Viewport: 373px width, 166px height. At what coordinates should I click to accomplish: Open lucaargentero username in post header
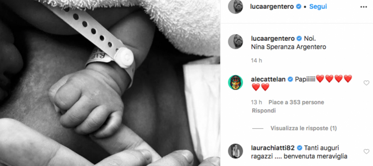pyautogui.click(x=272, y=7)
